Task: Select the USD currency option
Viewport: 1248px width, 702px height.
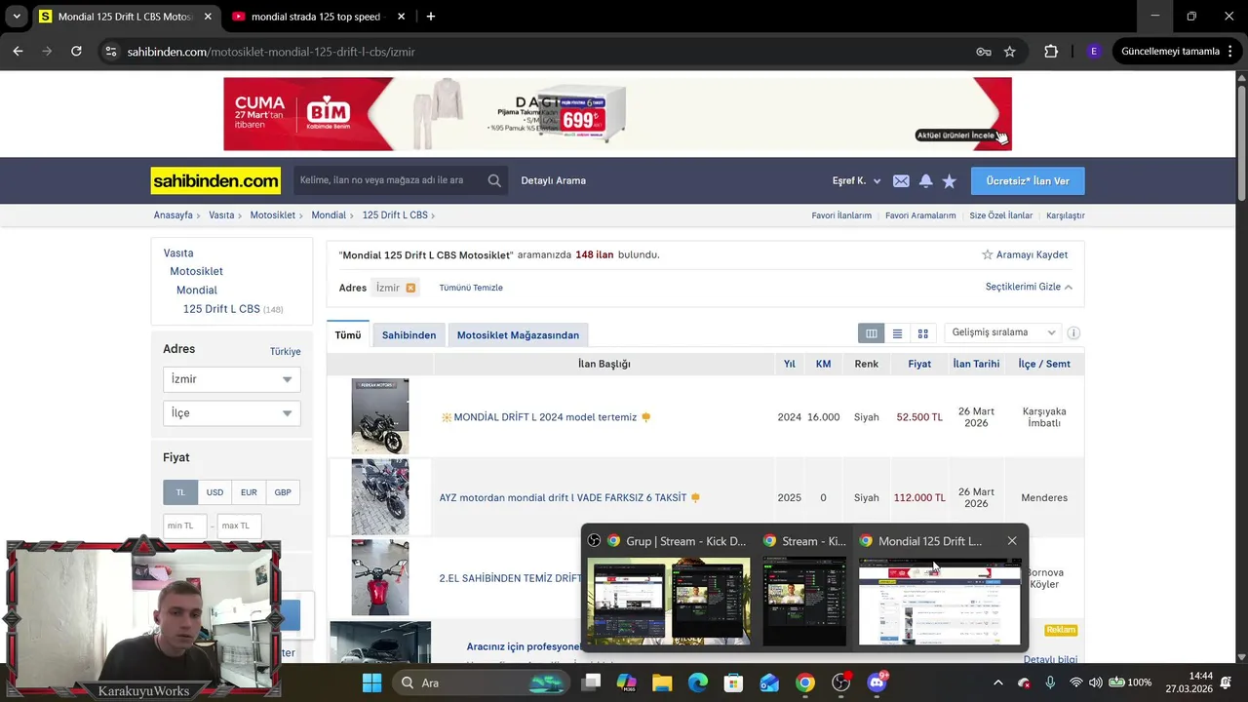Action: point(214,492)
